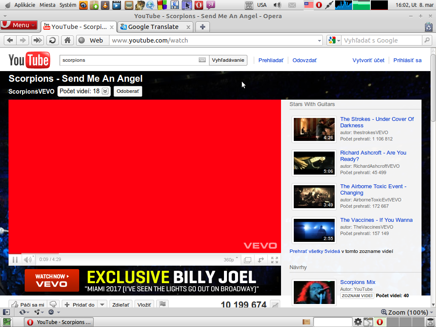Click the browser Back arrow
Viewport: 436px width, 327px height.
coord(10,40)
